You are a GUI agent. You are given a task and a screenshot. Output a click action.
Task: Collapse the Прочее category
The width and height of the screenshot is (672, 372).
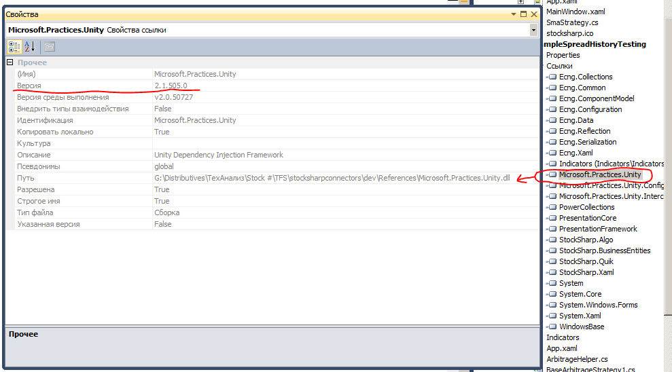tap(10, 62)
